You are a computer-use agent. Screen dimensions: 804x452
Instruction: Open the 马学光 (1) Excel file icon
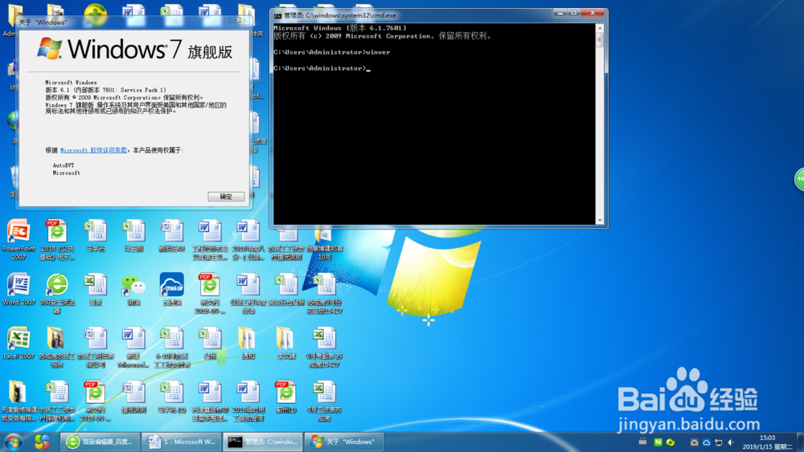point(172,397)
